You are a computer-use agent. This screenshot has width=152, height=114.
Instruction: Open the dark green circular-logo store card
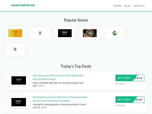[x=90, y=33]
